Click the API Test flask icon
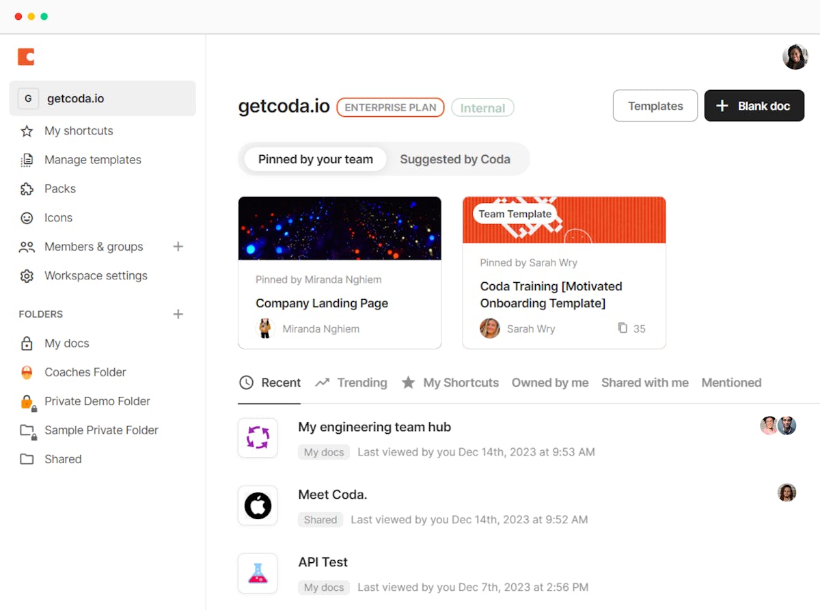Screen dimensions: 820x610 click(x=258, y=573)
